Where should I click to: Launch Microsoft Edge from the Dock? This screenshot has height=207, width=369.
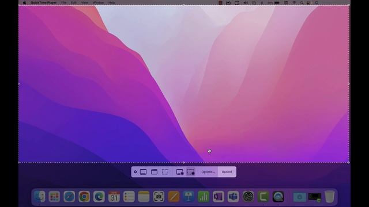(x=99, y=197)
